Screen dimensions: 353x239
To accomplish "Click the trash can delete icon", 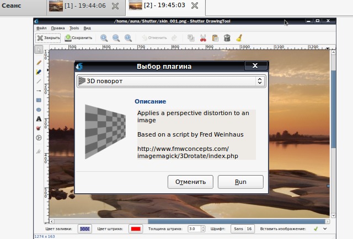I will [x=227, y=38].
